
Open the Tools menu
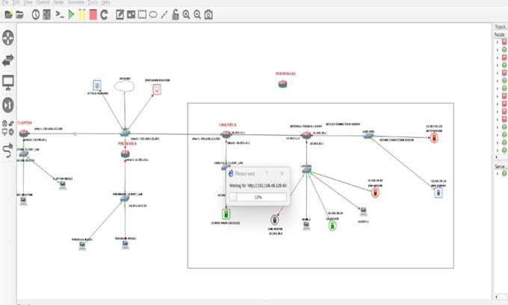[93, 2]
